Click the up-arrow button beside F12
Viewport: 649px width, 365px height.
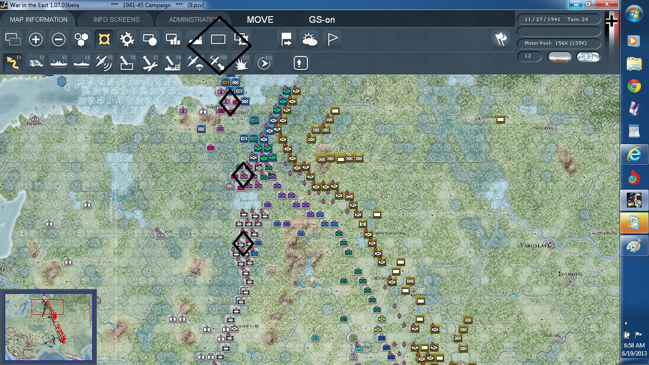coord(300,63)
